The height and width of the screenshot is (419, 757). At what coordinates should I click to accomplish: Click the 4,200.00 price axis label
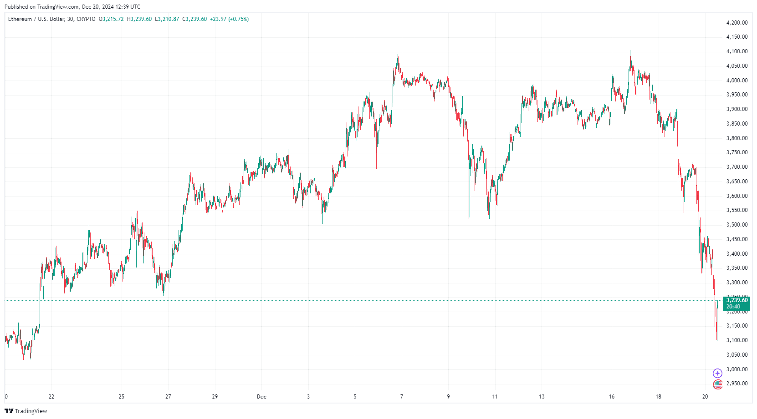[x=737, y=23]
